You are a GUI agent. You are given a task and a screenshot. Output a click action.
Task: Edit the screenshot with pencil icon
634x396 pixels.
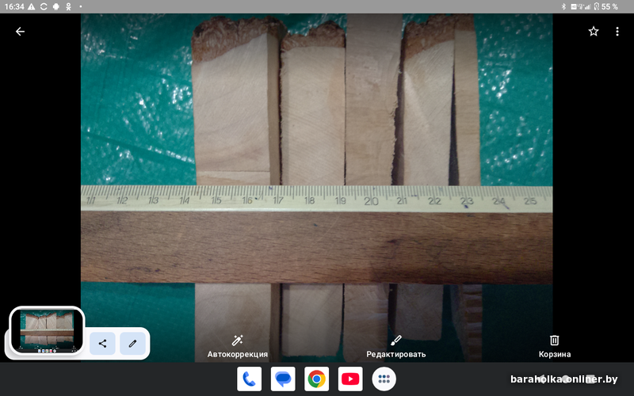(132, 344)
